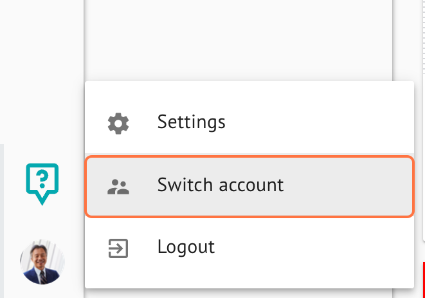Choose Switch account from the menu
Screen dimensions: 425x298
249,187
